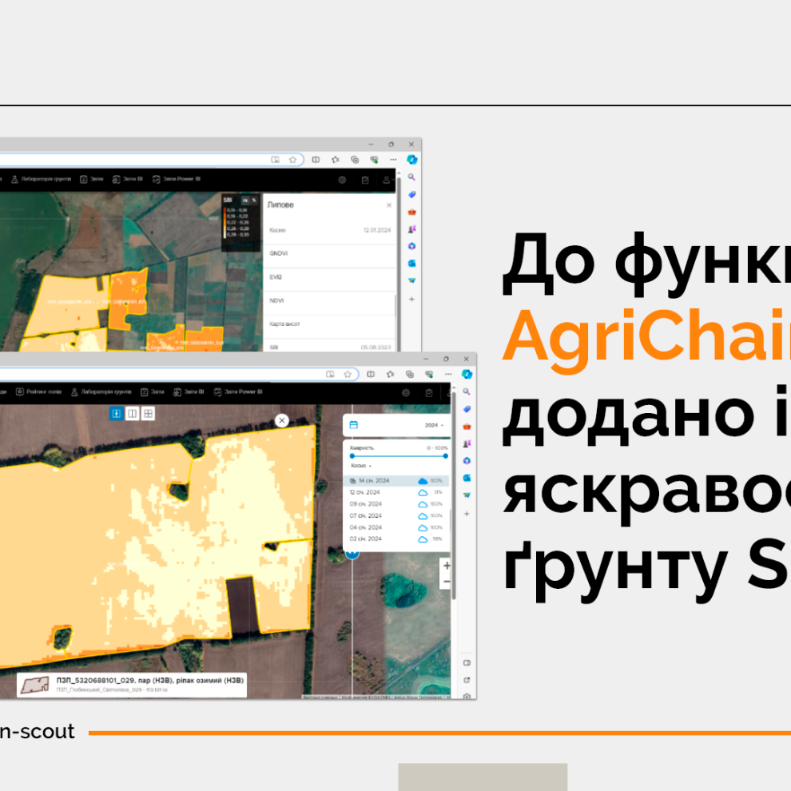Open the Космо source dropdown in date panel
The width and height of the screenshot is (791, 791).
360,466
